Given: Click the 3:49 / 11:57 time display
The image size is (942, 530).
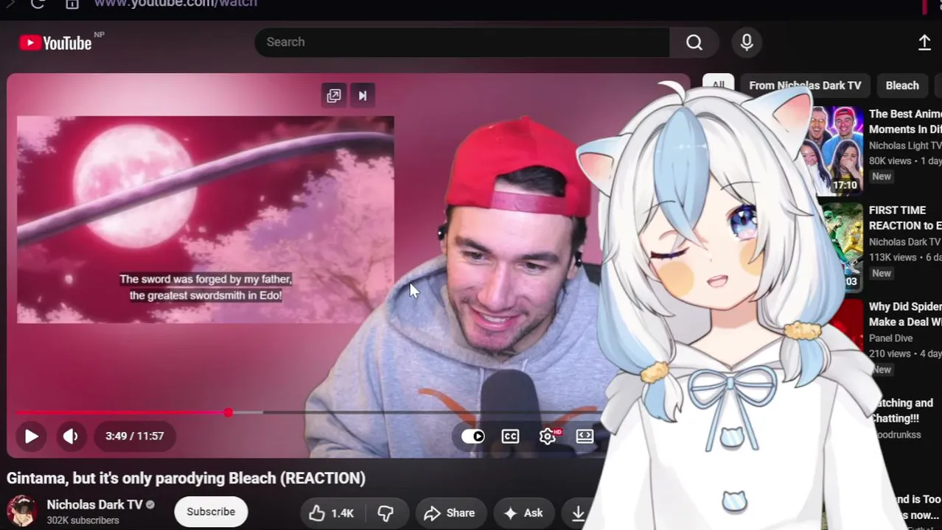Looking at the screenshot, I should coord(134,436).
